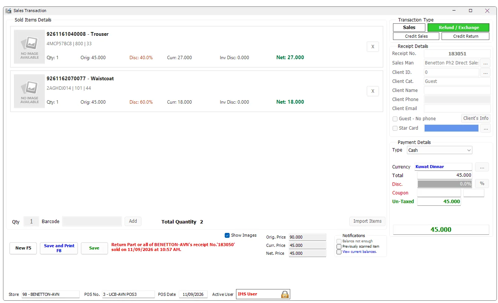Viewport: 498px width, 303px height.
Task: Click the Receipt No. field
Action: 457,54
